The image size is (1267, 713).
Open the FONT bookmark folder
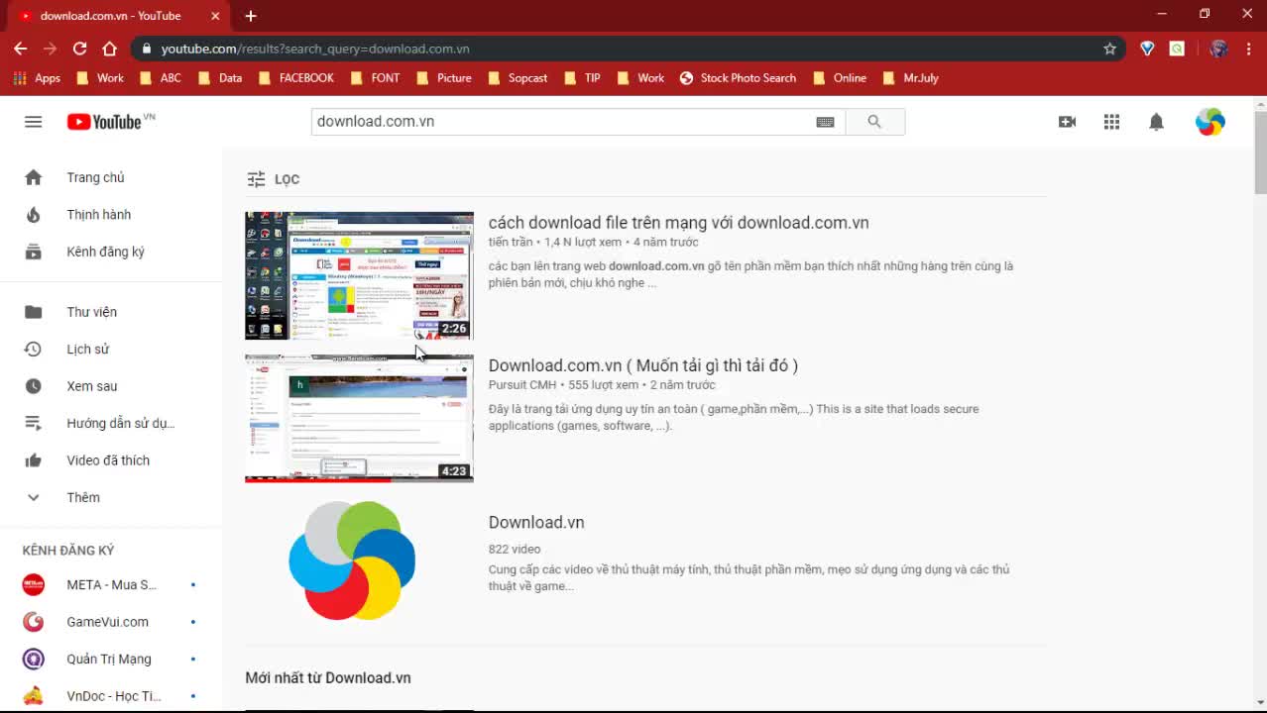(375, 78)
